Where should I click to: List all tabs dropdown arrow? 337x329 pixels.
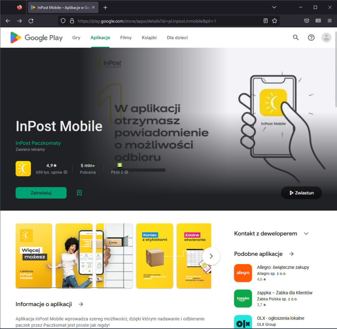(274, 7)
